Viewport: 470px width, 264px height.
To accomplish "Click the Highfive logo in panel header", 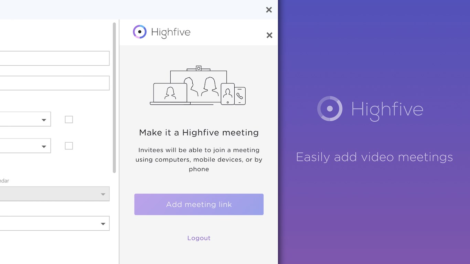I will 162,32.
